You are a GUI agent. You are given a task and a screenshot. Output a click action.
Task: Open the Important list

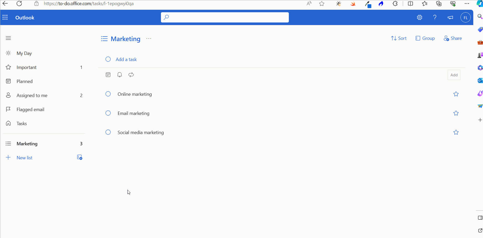tap(26, 67)
